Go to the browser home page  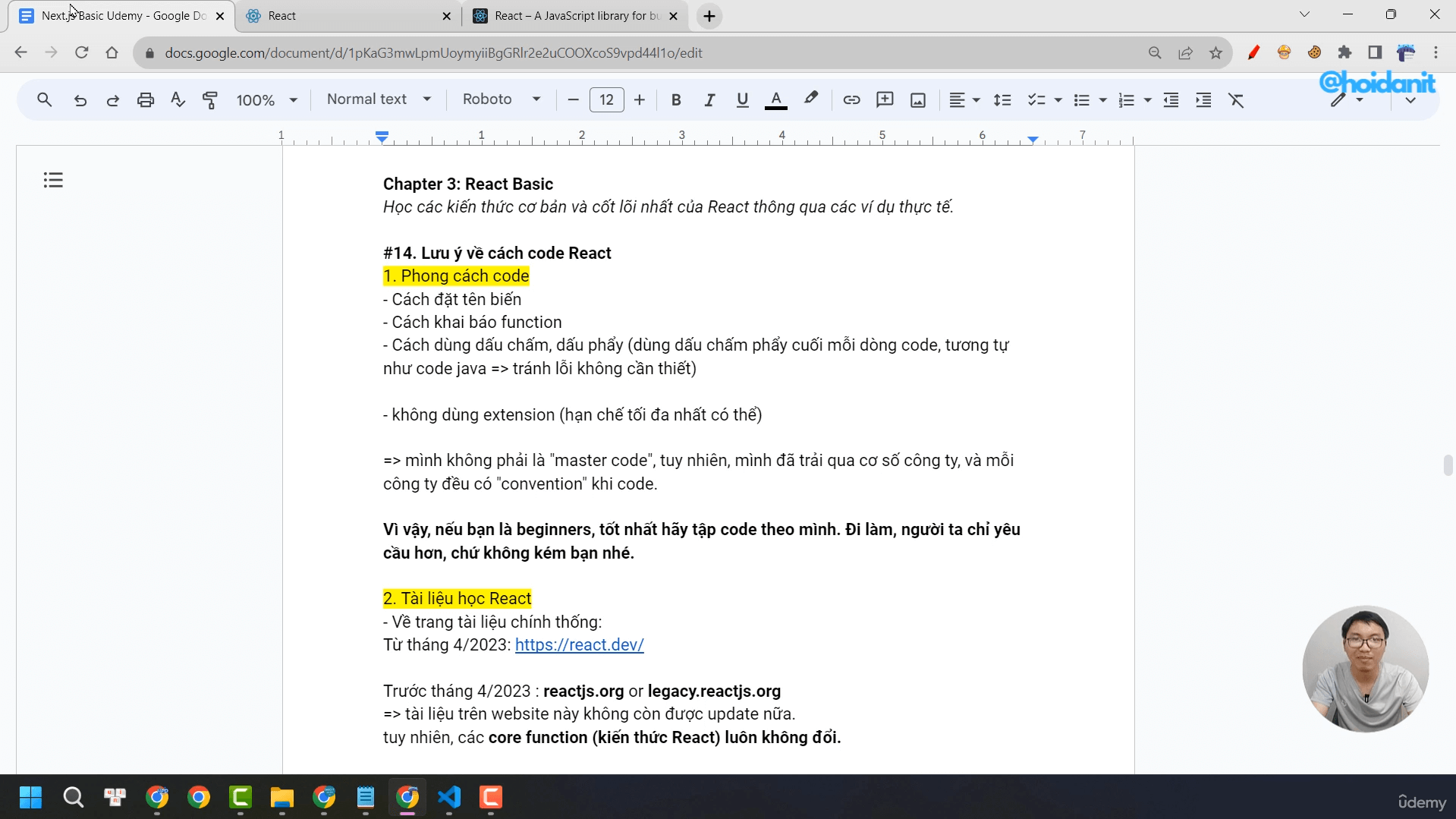tap(112, 52)
